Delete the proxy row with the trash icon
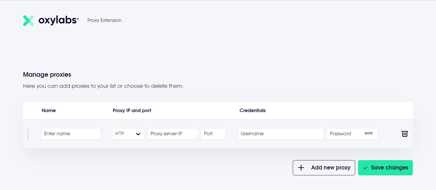This screenshot has height=190, width=436. point(404,134)
